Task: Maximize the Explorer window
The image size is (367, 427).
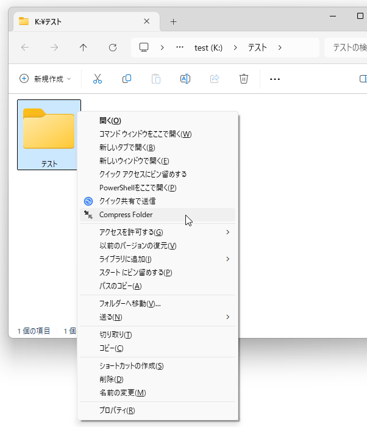Action: [360, 16]
